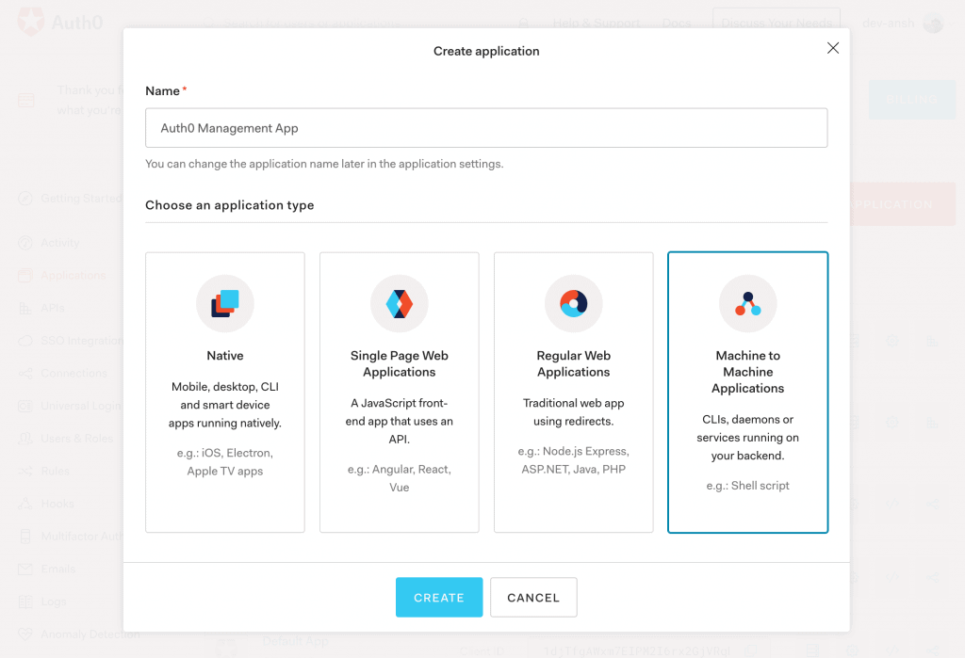The width and height of the screenshot is (965, 658).
Task: Click the Getting Started sidebar icon
Action: coord(25,199)
